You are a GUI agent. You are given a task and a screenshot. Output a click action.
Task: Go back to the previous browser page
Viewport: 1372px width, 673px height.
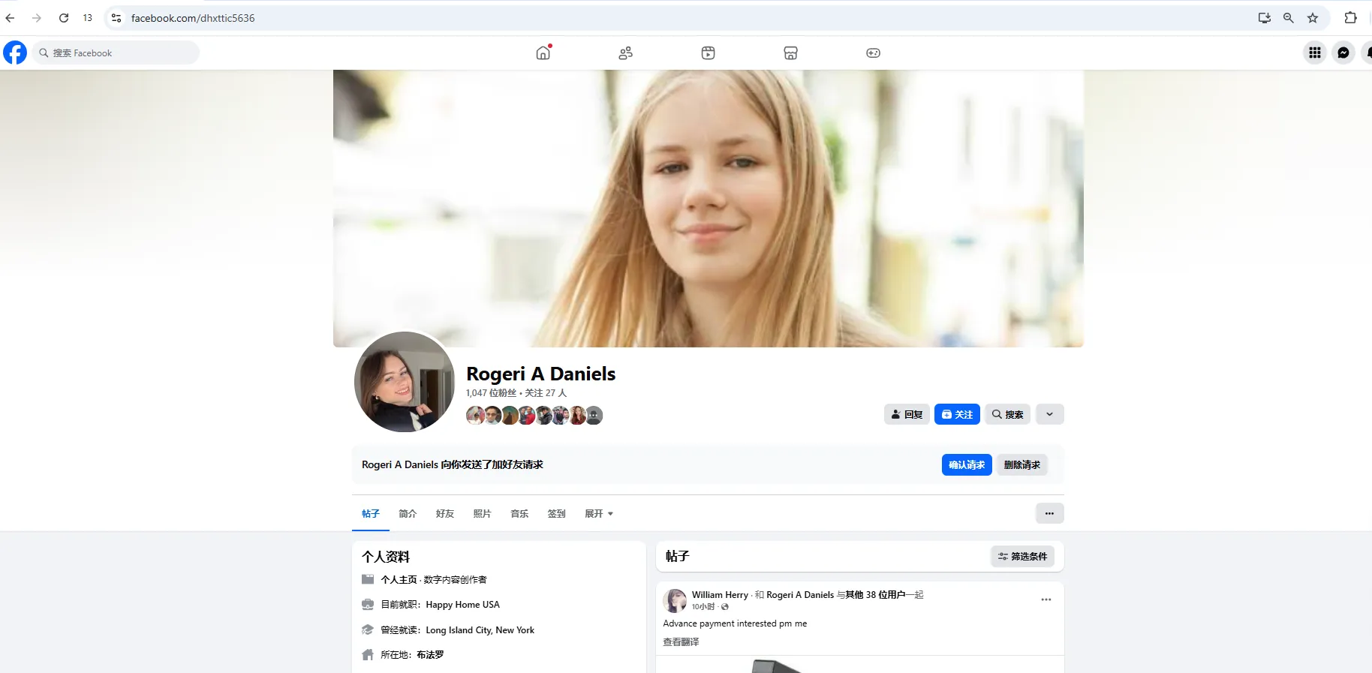click(x=11, y=18)
